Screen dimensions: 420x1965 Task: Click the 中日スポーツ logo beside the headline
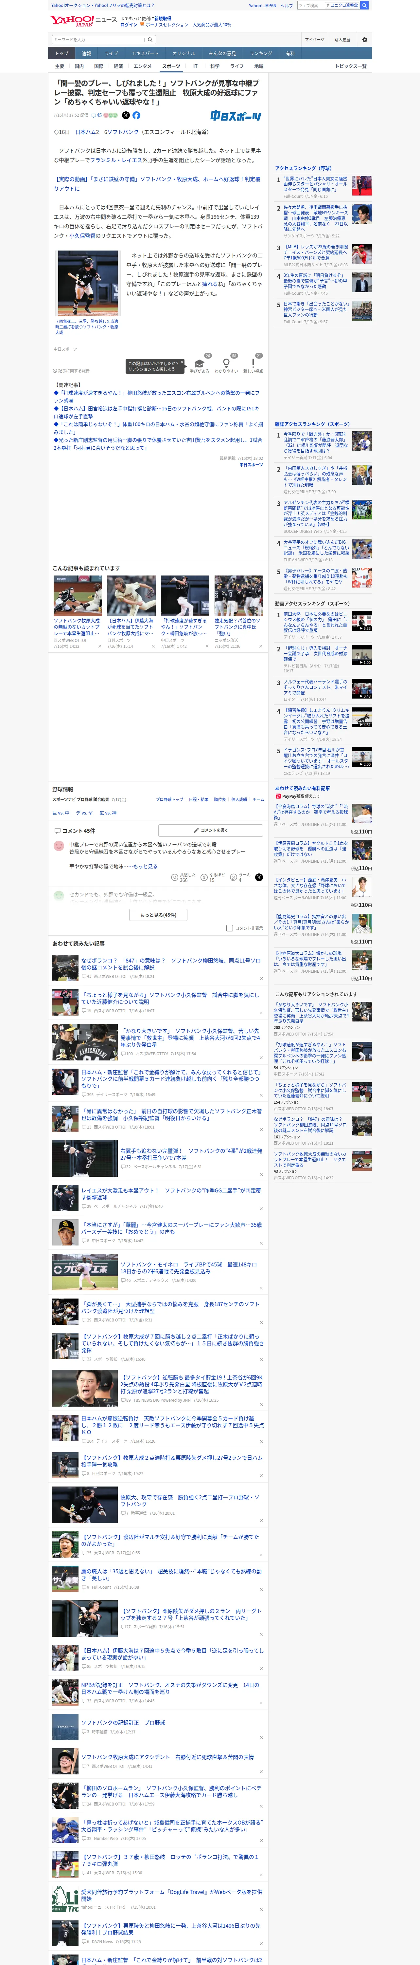click(x=236, y=116)
